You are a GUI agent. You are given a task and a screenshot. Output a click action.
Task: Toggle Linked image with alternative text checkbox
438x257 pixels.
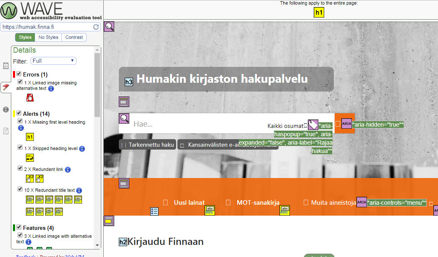[x=20, y=235]
